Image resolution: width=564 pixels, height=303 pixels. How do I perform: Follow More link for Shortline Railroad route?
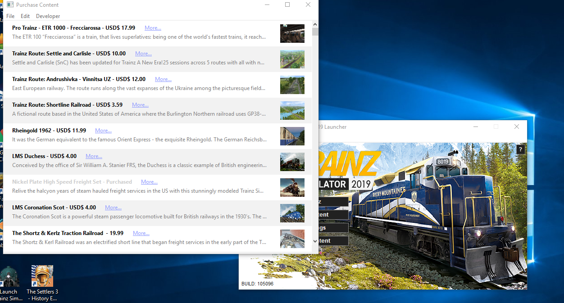[x=140, y=105]
